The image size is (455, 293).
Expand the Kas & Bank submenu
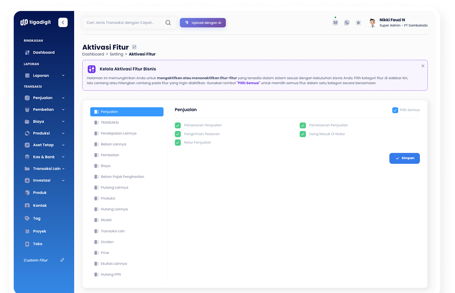64,156
